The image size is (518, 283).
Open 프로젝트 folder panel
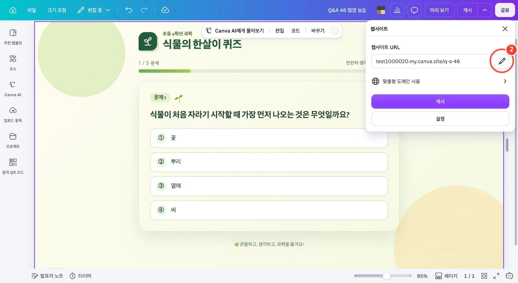click(13, 140)
